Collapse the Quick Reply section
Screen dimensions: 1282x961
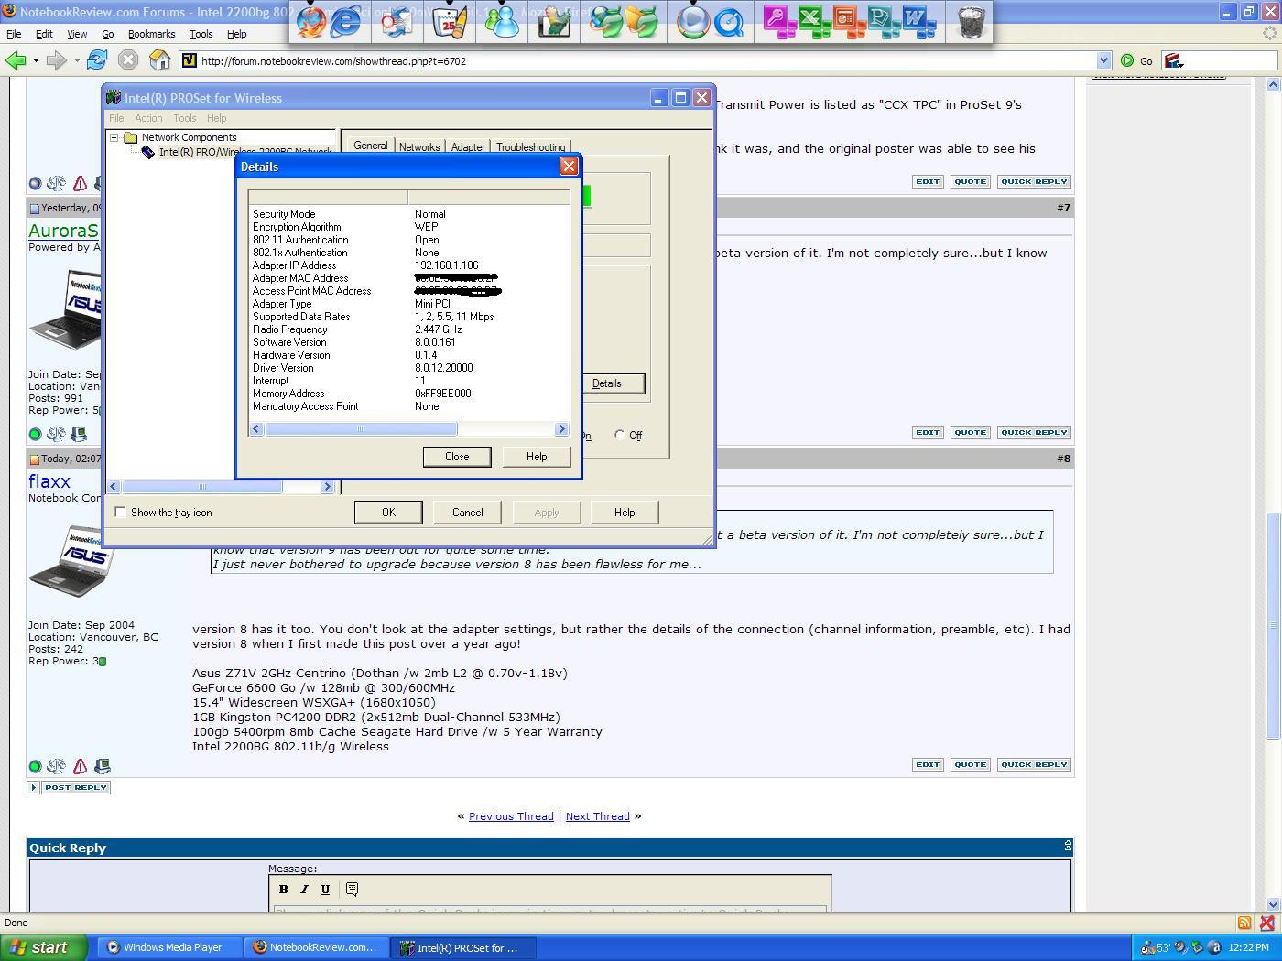click(x=1067, y=847)
